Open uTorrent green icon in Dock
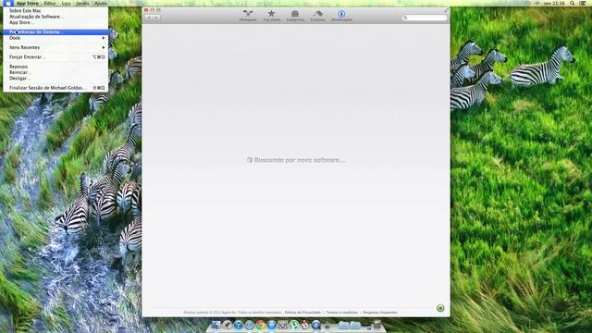Image resolution: width=592 pixels, height=333 pixels. coord(294,325)
